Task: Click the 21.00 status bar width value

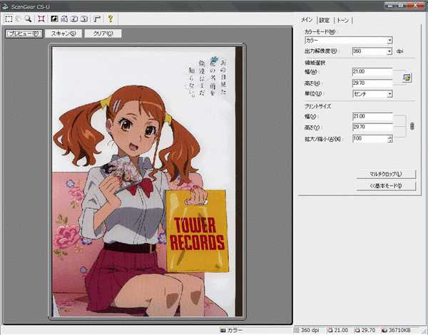Action: (337, 330)
